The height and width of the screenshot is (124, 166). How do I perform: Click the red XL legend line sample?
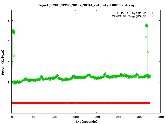tap(153, 13)
